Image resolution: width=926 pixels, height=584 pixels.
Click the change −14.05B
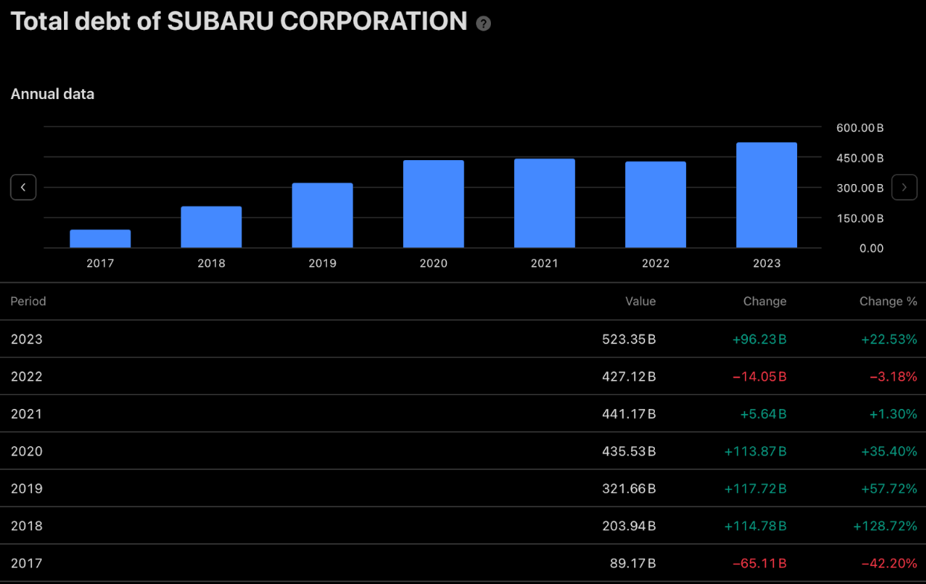759,377
